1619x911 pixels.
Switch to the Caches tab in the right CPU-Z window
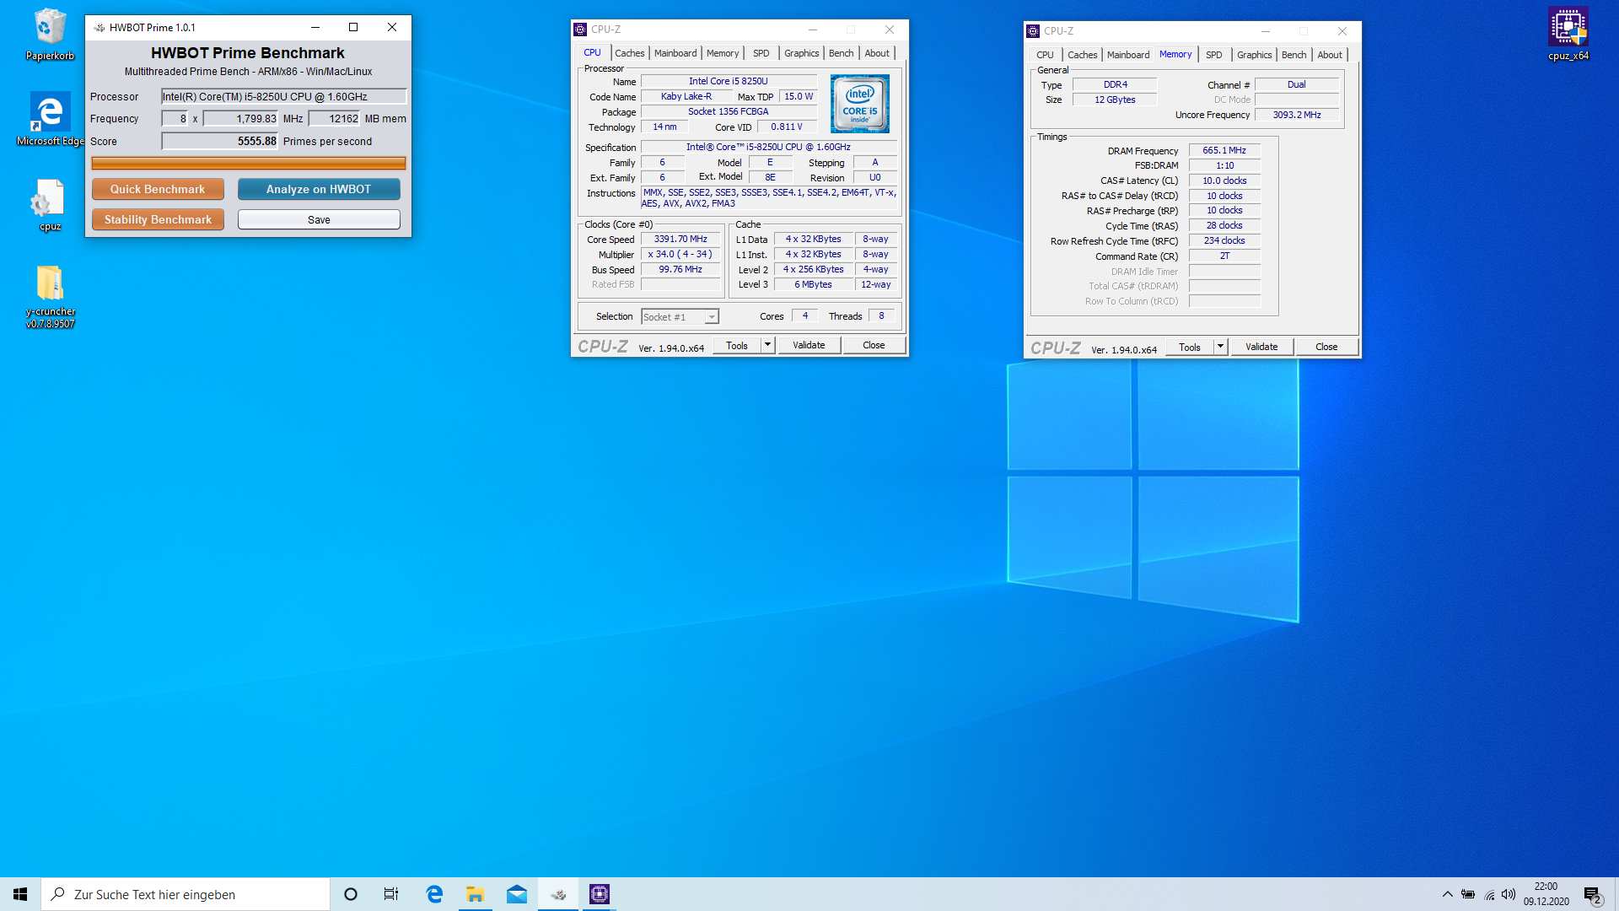coord(1082,55)
